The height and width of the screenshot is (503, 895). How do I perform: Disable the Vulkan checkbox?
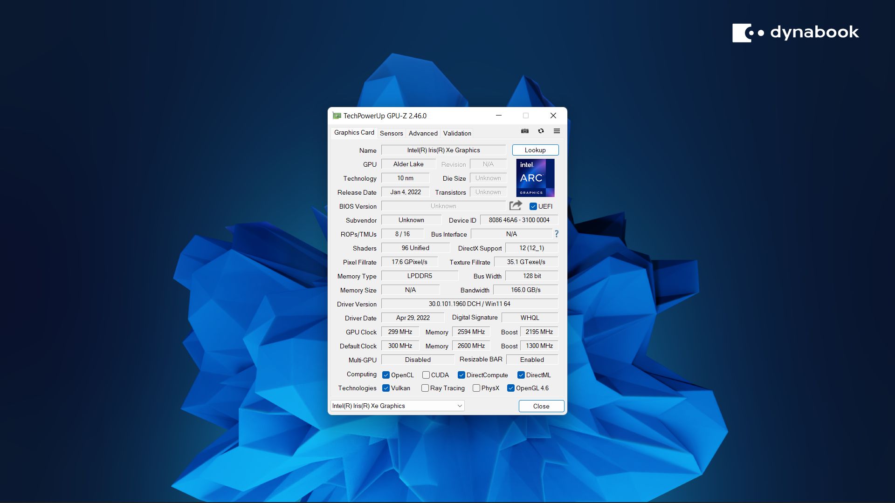(x=386, y=388)
